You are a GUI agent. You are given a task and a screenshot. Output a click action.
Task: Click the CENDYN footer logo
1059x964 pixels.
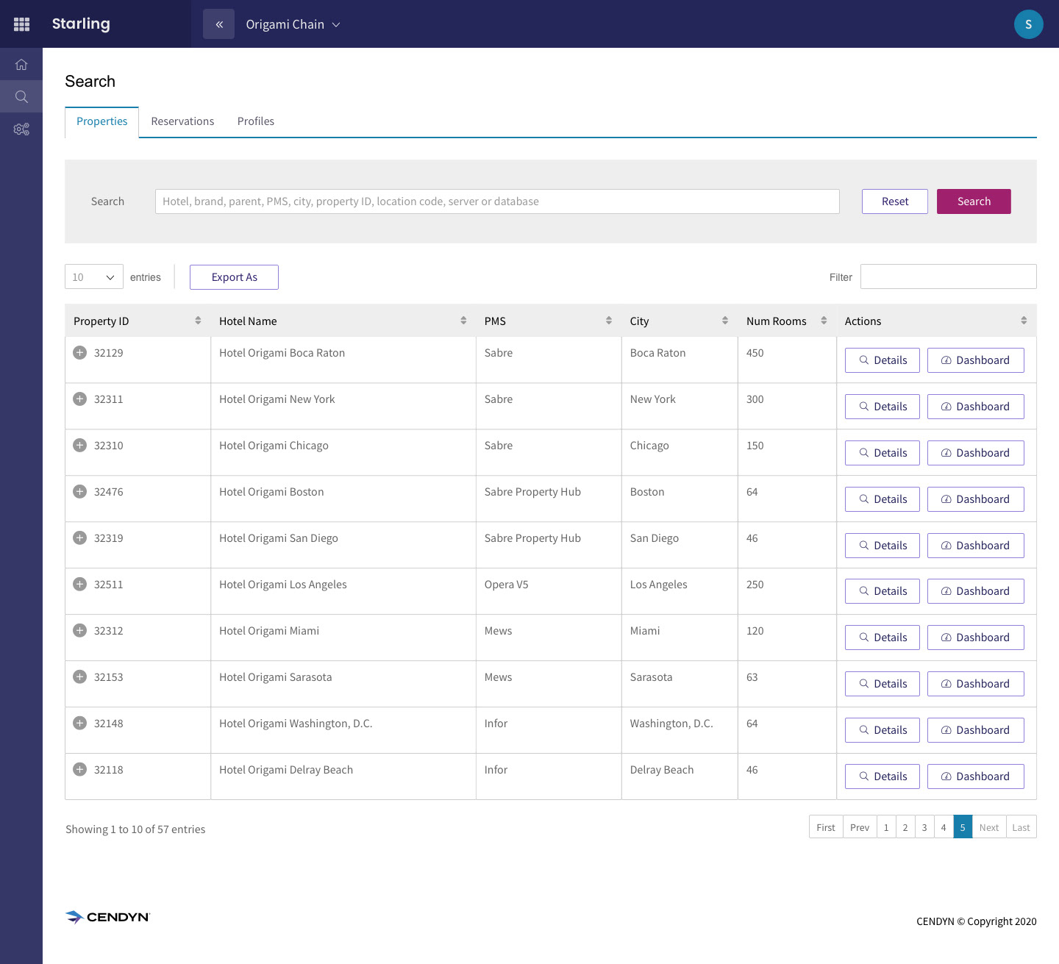107,917
